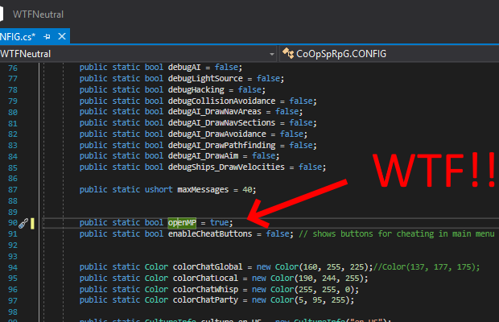Click the class icon beside CoOpSpRpG.CONFIG

[287, 54]
